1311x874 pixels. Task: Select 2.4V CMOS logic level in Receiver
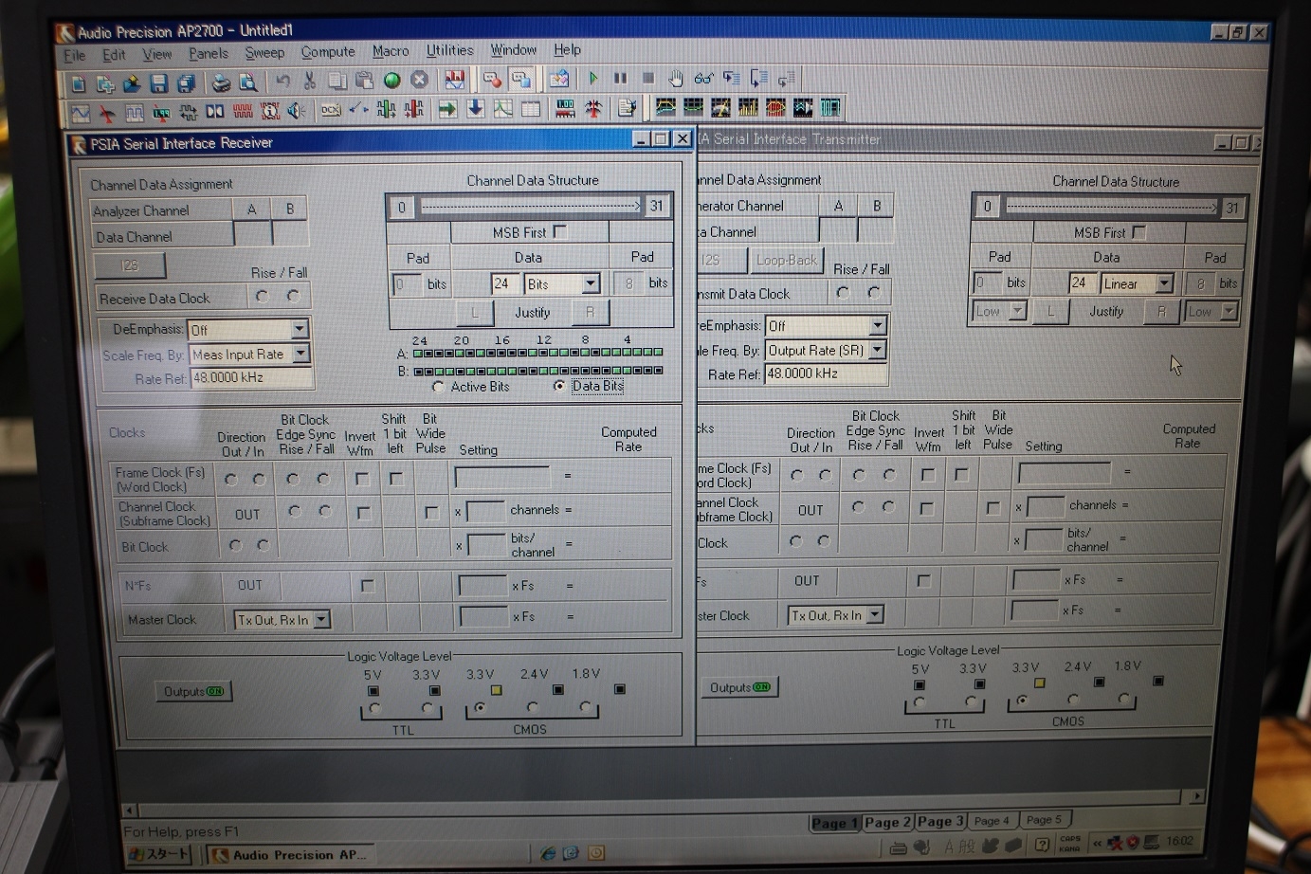tap(533, 707)
